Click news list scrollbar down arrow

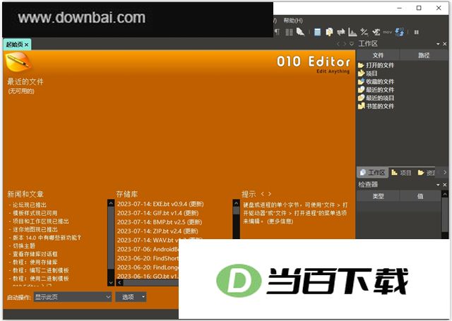pyautogui.click(x=111, y=283)
